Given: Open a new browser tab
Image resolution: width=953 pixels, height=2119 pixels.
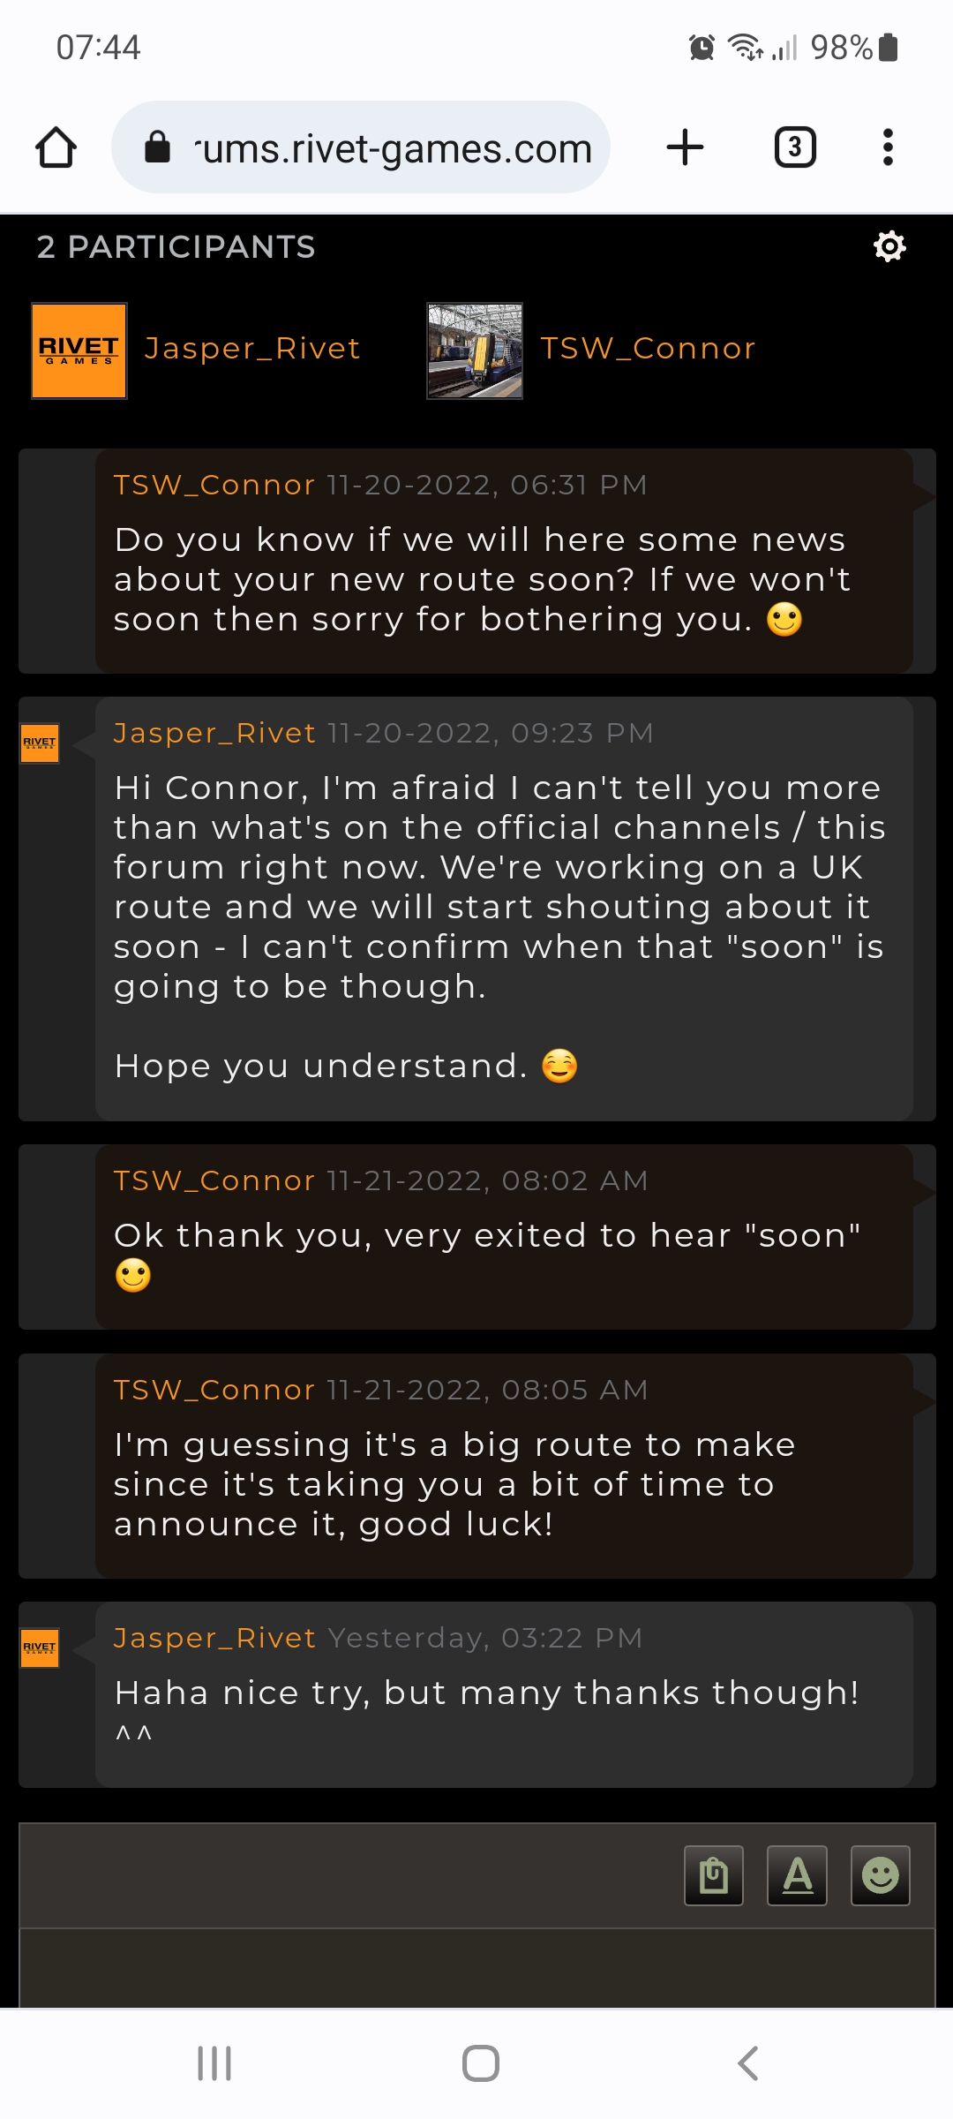Looking at the screenshot, I should pos(685,147).
